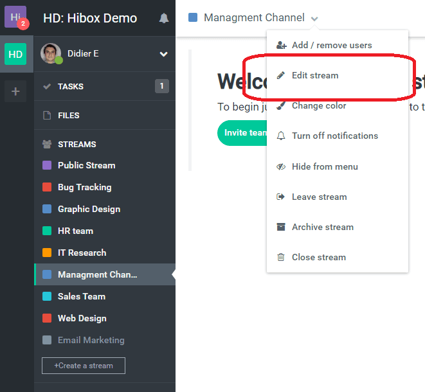Select the green HD workspace icon

(x=15, y=54)
